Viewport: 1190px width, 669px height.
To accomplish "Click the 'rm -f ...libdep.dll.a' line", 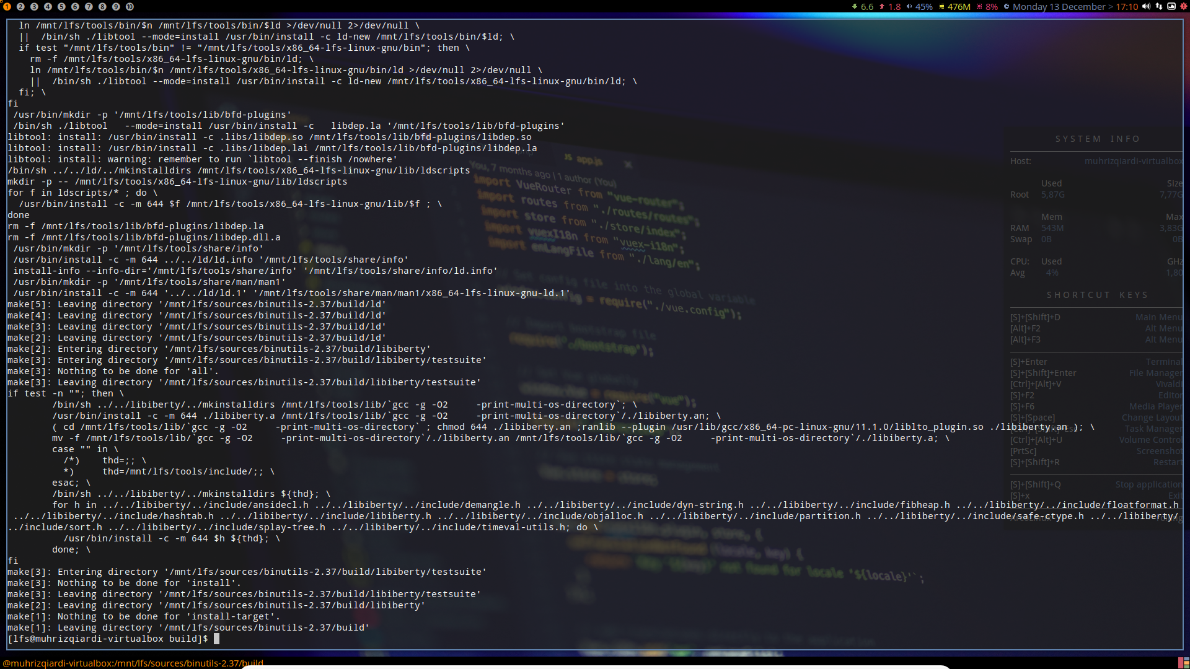I will (x=144, y=237).
